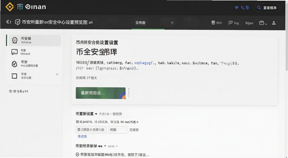Screen dimensions: 288x158
Task: Click the "Sinan" brand name
Action: coord(35,7)
